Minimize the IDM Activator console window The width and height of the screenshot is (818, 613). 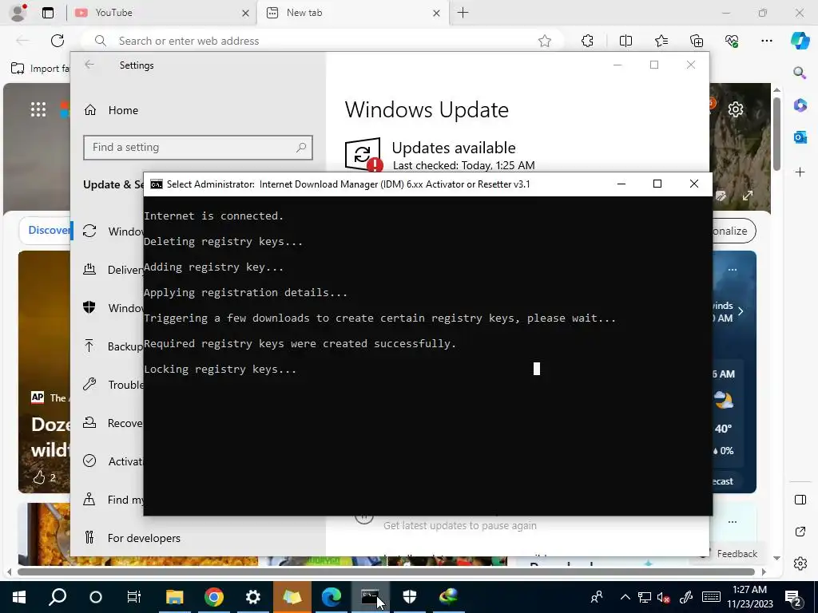[621, 184]
